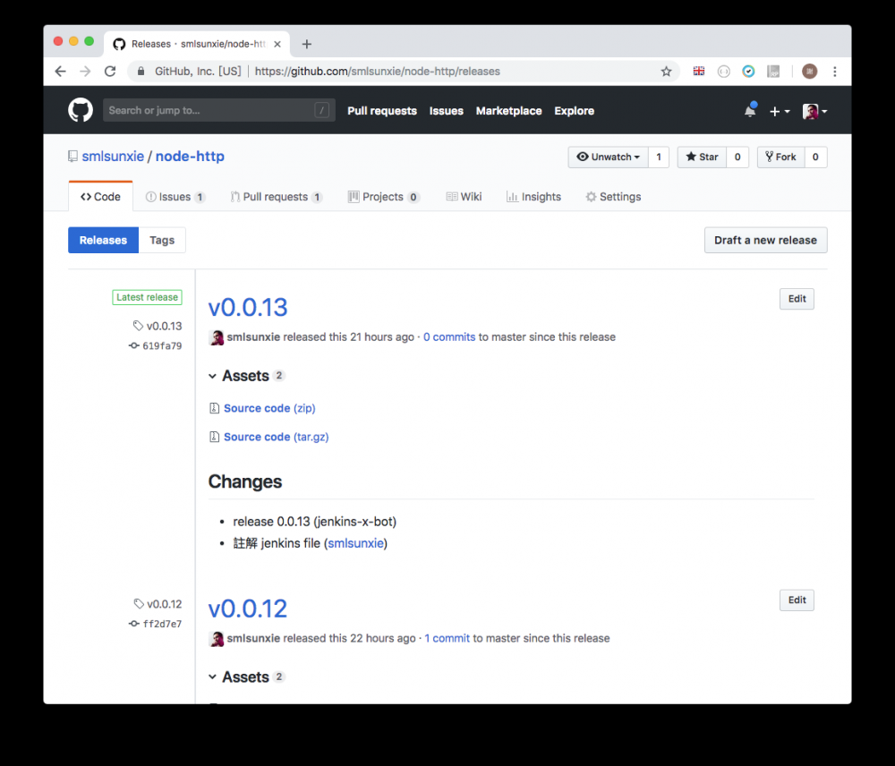Viewport: 895px width, 766px height.
Task: Click Draft a new release
Action: 765,241
